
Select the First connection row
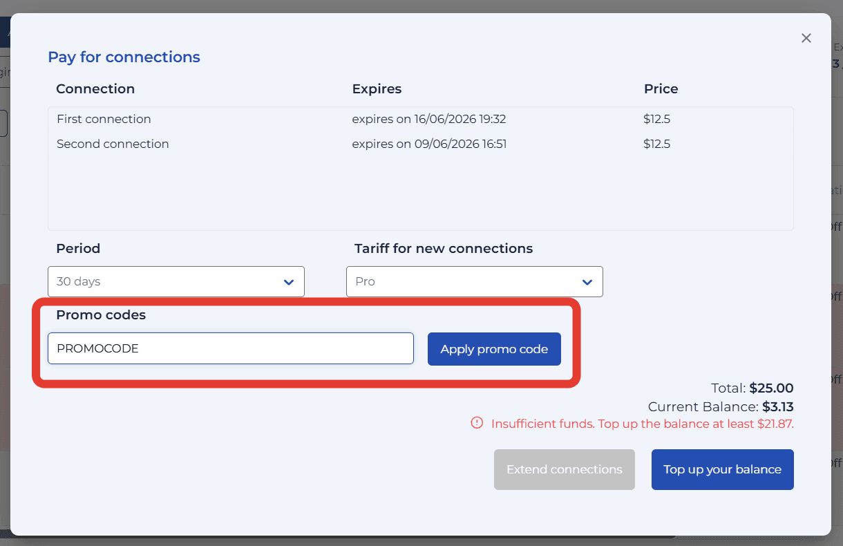click(421, 119)
